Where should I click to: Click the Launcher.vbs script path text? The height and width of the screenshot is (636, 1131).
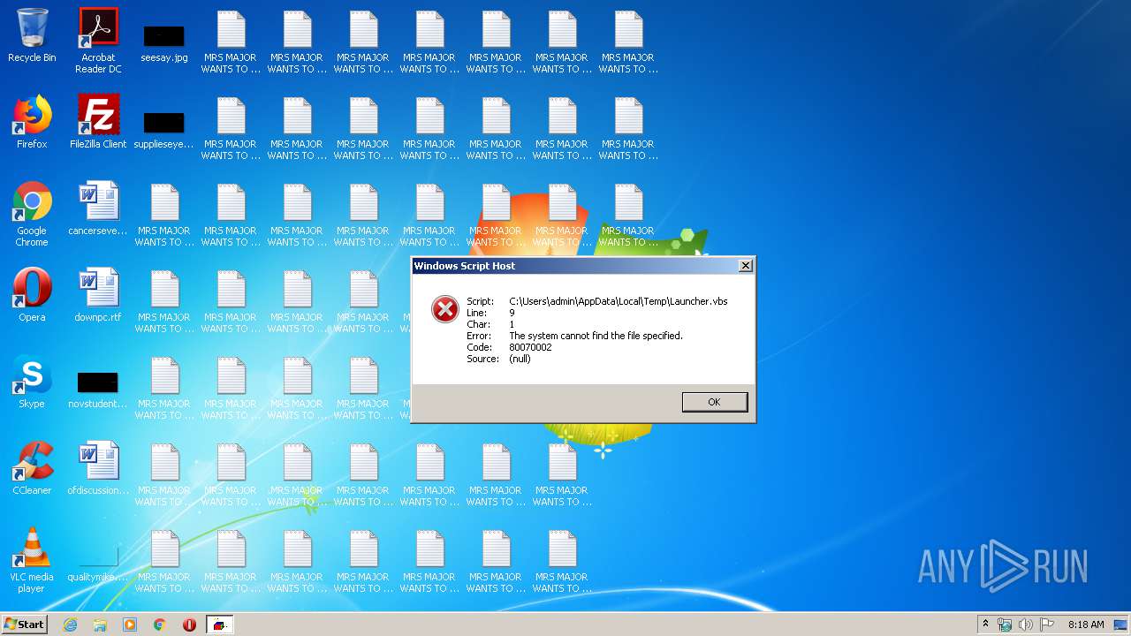coord(619,301)
